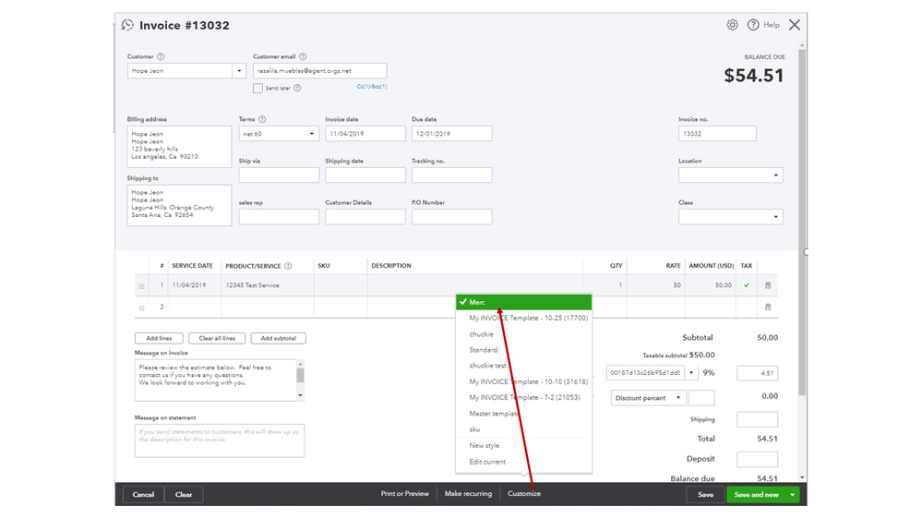Click the Clear button

pos(184,495)
